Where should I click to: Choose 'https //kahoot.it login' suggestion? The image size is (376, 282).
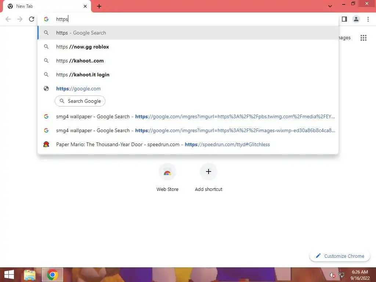coord(188,75)
